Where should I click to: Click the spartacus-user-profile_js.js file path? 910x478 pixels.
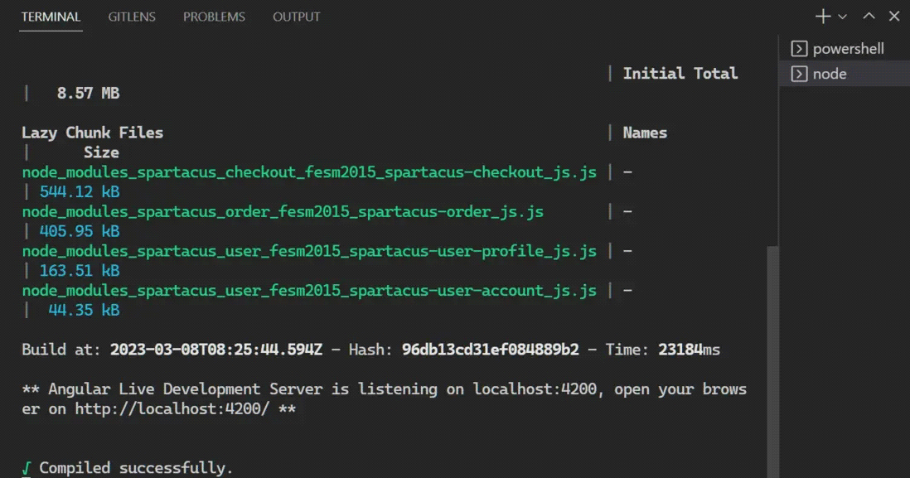(308, 251)
